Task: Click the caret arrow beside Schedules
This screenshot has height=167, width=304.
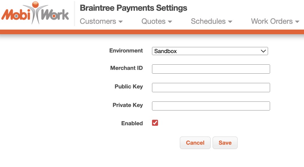Action: (230, 22)
